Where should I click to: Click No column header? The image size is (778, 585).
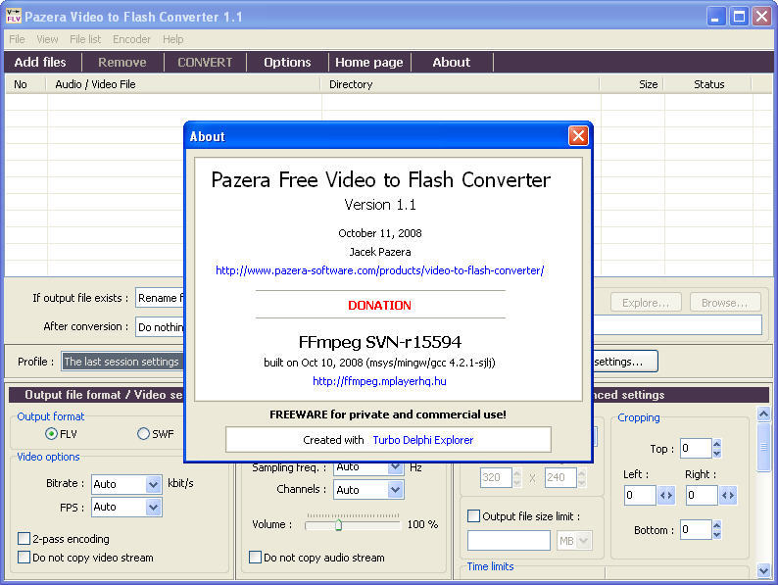click(x=25, y=84)
